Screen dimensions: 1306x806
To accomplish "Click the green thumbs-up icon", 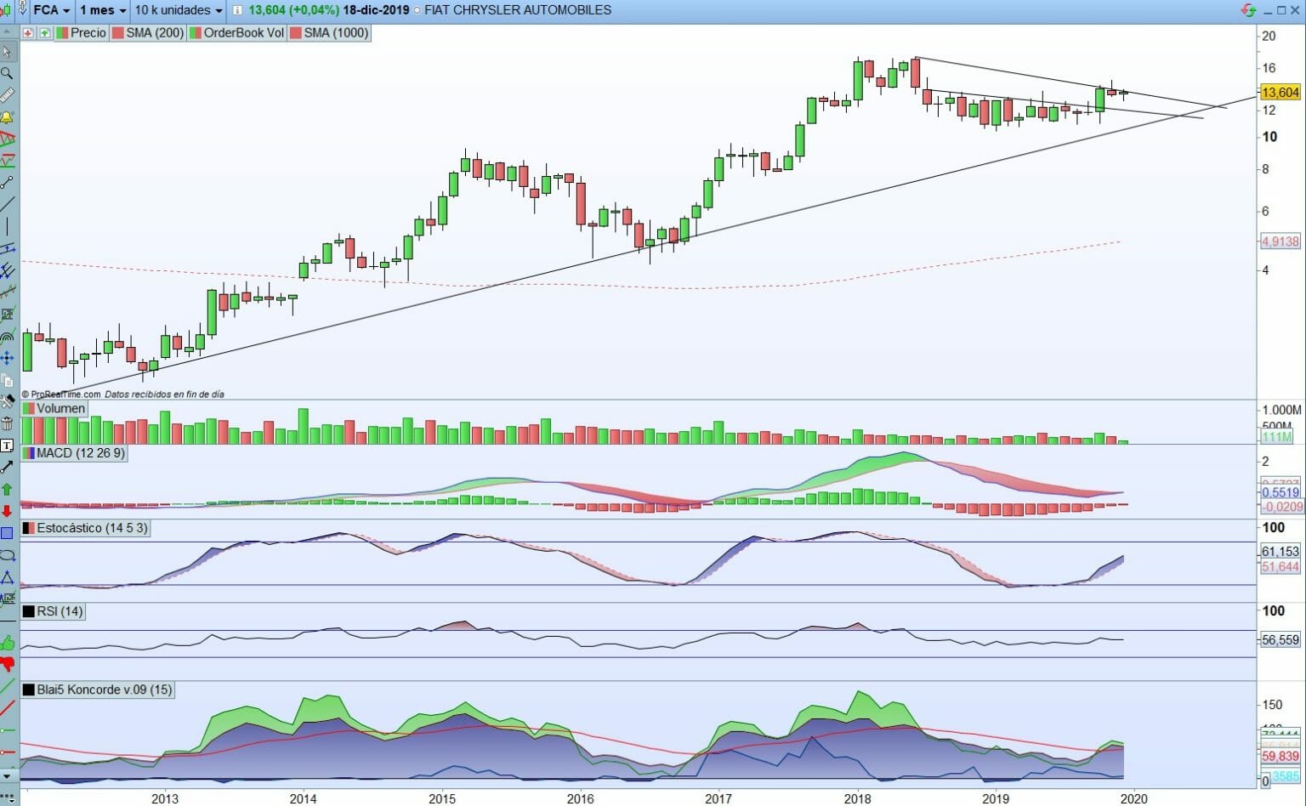I will point(7,643).
